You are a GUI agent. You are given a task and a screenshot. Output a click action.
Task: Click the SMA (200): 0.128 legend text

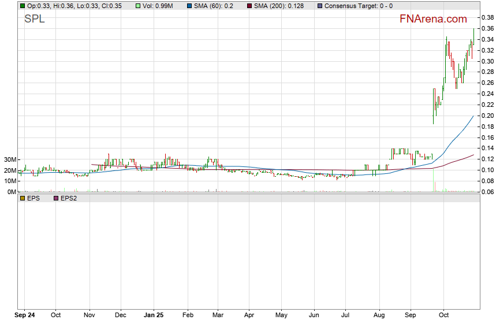point(280,6)
